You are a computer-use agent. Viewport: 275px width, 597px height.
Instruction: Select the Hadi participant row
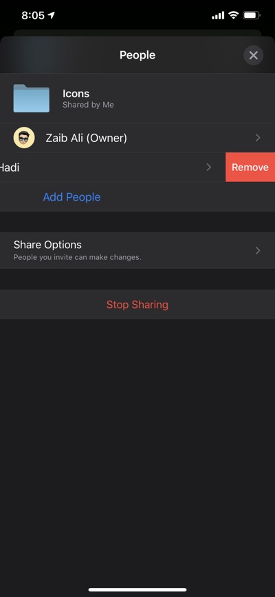coord(113,167)
